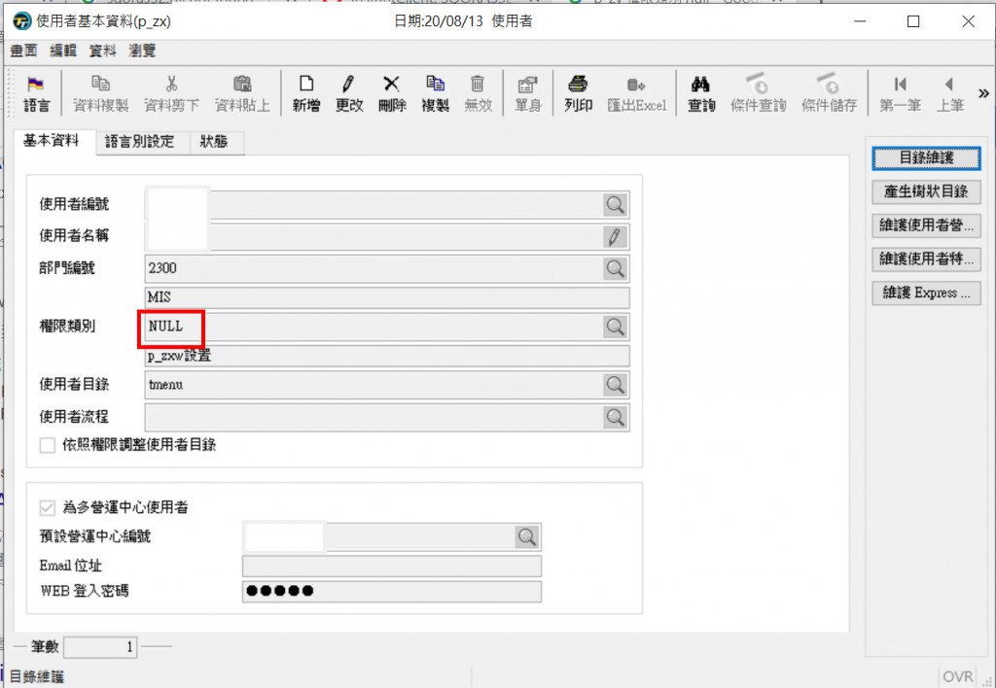Click the 維護使用者特... button

click(926, 258)
